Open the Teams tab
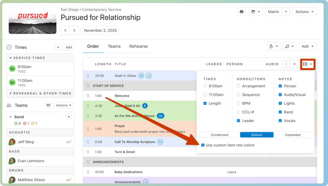The image size is (328, 186). click(114, 47)
